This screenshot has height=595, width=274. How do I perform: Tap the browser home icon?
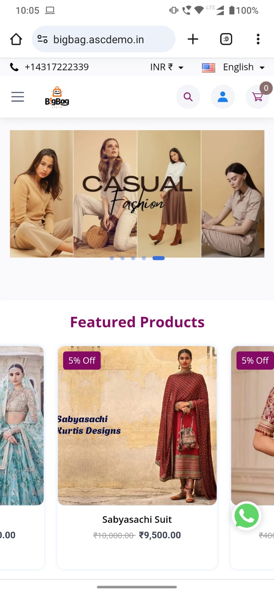click(16, 39)
